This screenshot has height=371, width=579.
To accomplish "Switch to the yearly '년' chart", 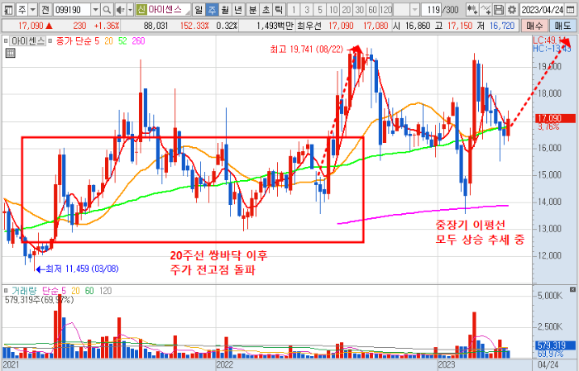I will point(238,10).
